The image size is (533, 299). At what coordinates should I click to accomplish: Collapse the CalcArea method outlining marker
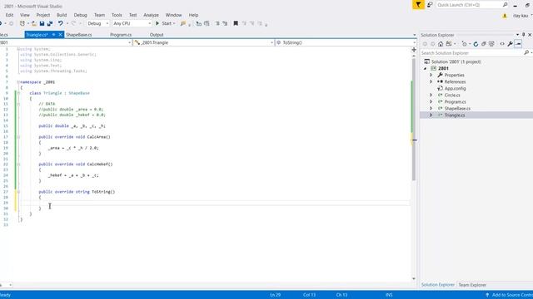click(18, 137)
